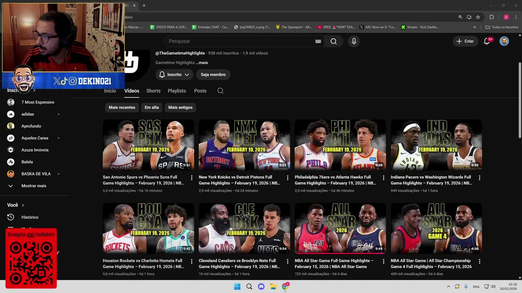Image resolution: width=522 pixels, height=293 pixels.
Task: Open Chrome extensions puzzle icon
Action: click(x=491, y=17)
